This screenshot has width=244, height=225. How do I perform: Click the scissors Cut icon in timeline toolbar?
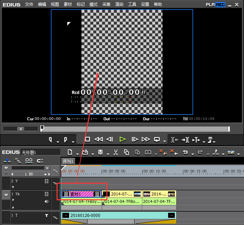click(116, 152)
